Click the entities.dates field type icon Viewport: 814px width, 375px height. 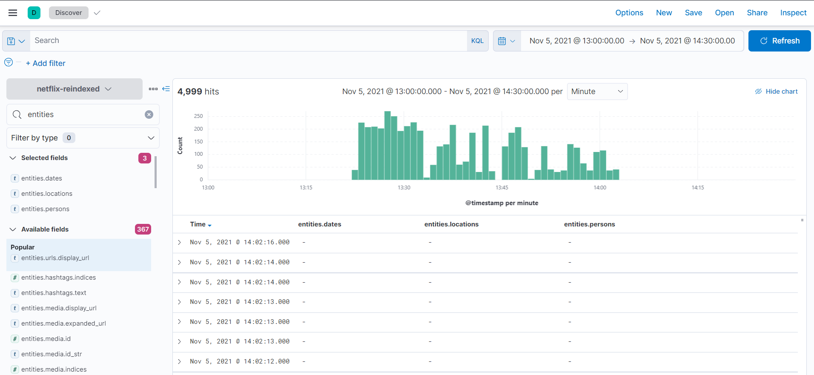(x=15, y=178)
